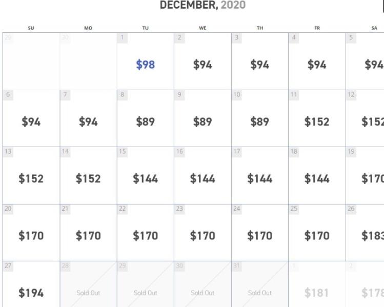
Task: Choose December 10 with $89 rate
Action: [x=260, y=118]
